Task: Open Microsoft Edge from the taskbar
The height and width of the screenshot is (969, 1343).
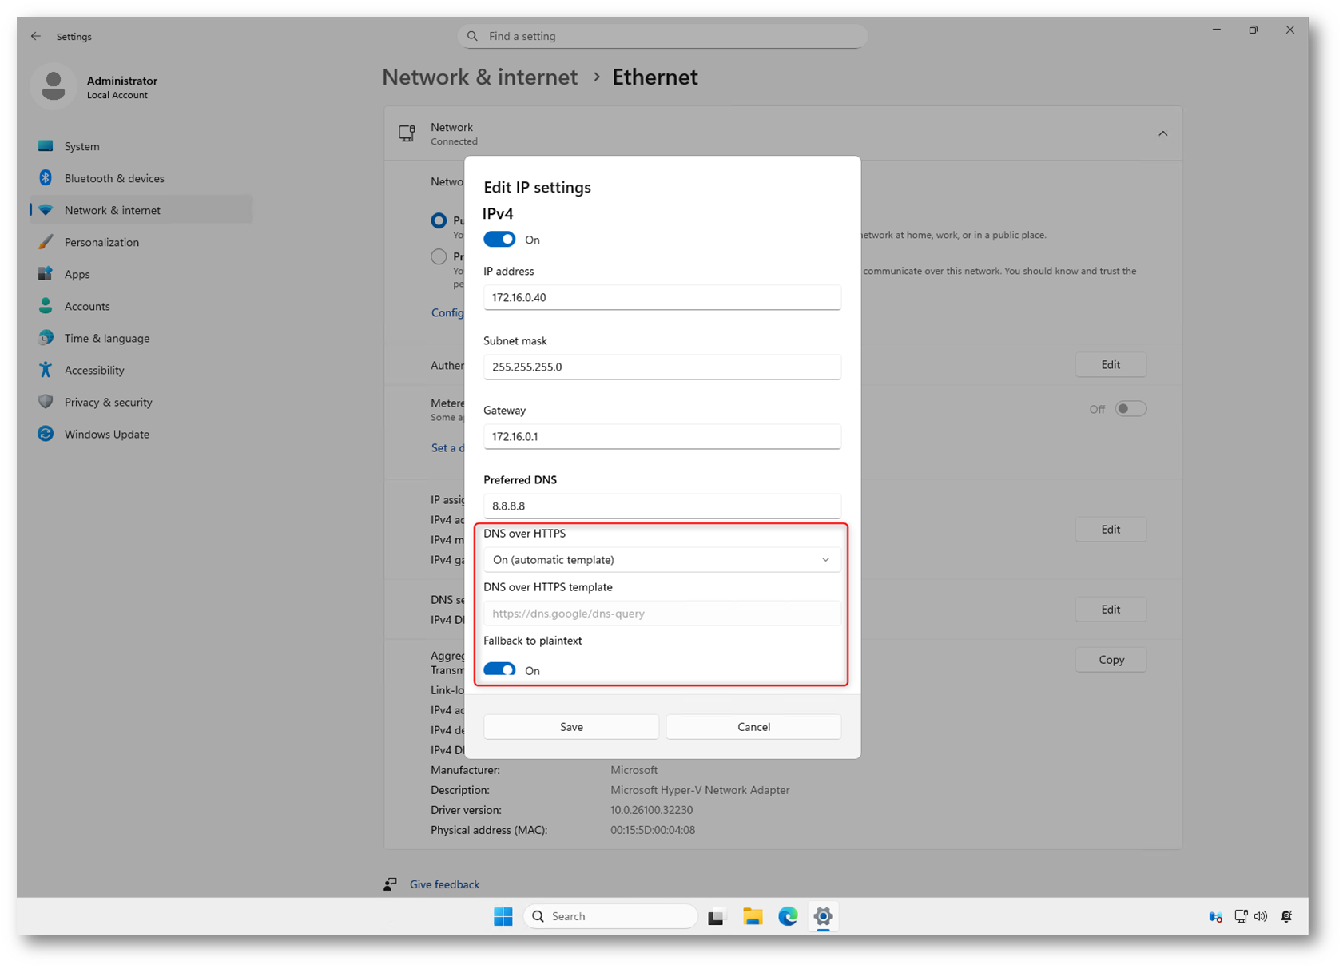Action: (x=788, y=916)
